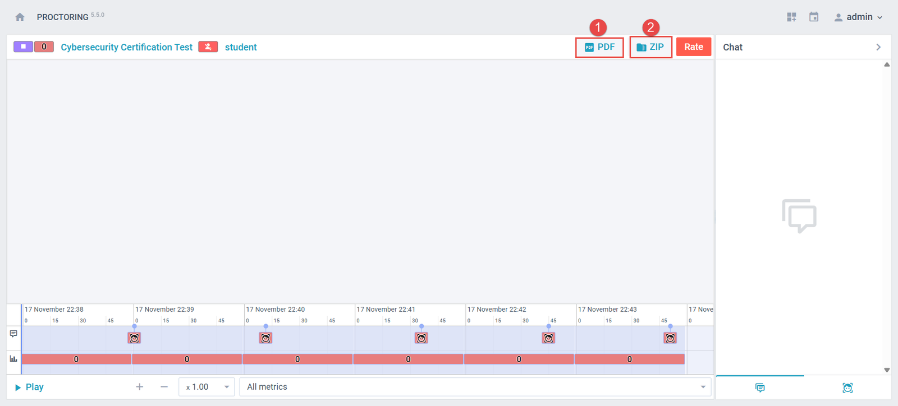898x406 pixels.
Task: Open the admin user menu
Action: (x=859, y=17)
